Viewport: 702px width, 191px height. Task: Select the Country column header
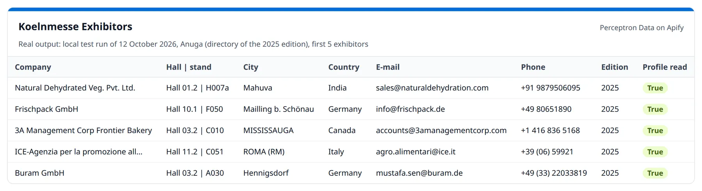[x=344, y=67]
